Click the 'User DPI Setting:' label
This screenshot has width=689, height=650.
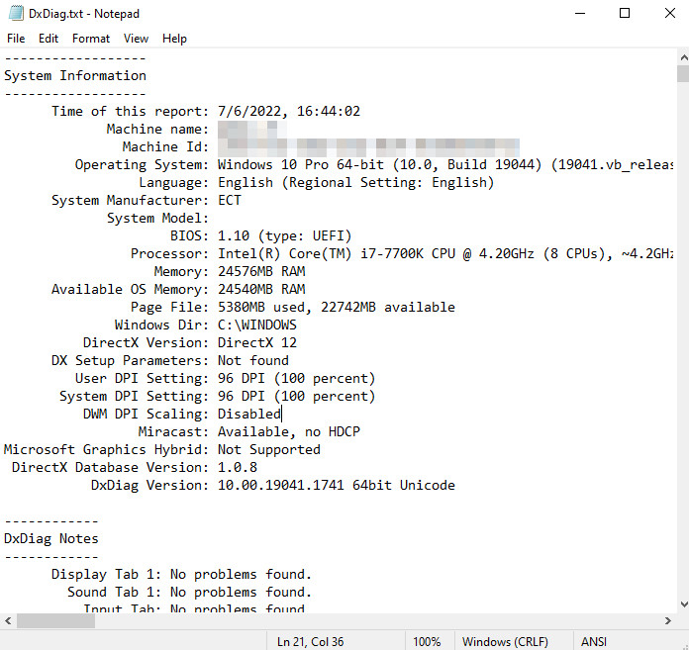142,378
